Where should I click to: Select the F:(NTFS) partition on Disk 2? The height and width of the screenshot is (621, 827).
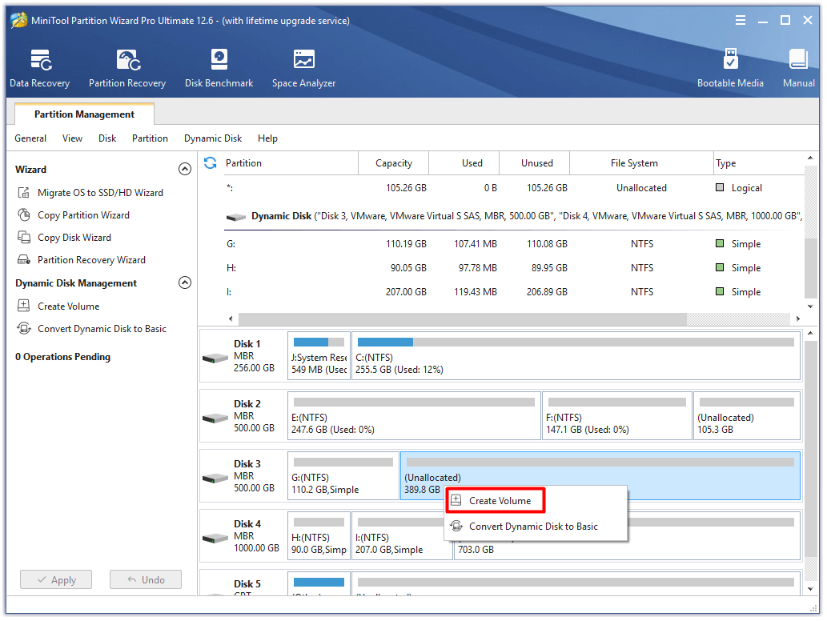(x=617, y=415)
